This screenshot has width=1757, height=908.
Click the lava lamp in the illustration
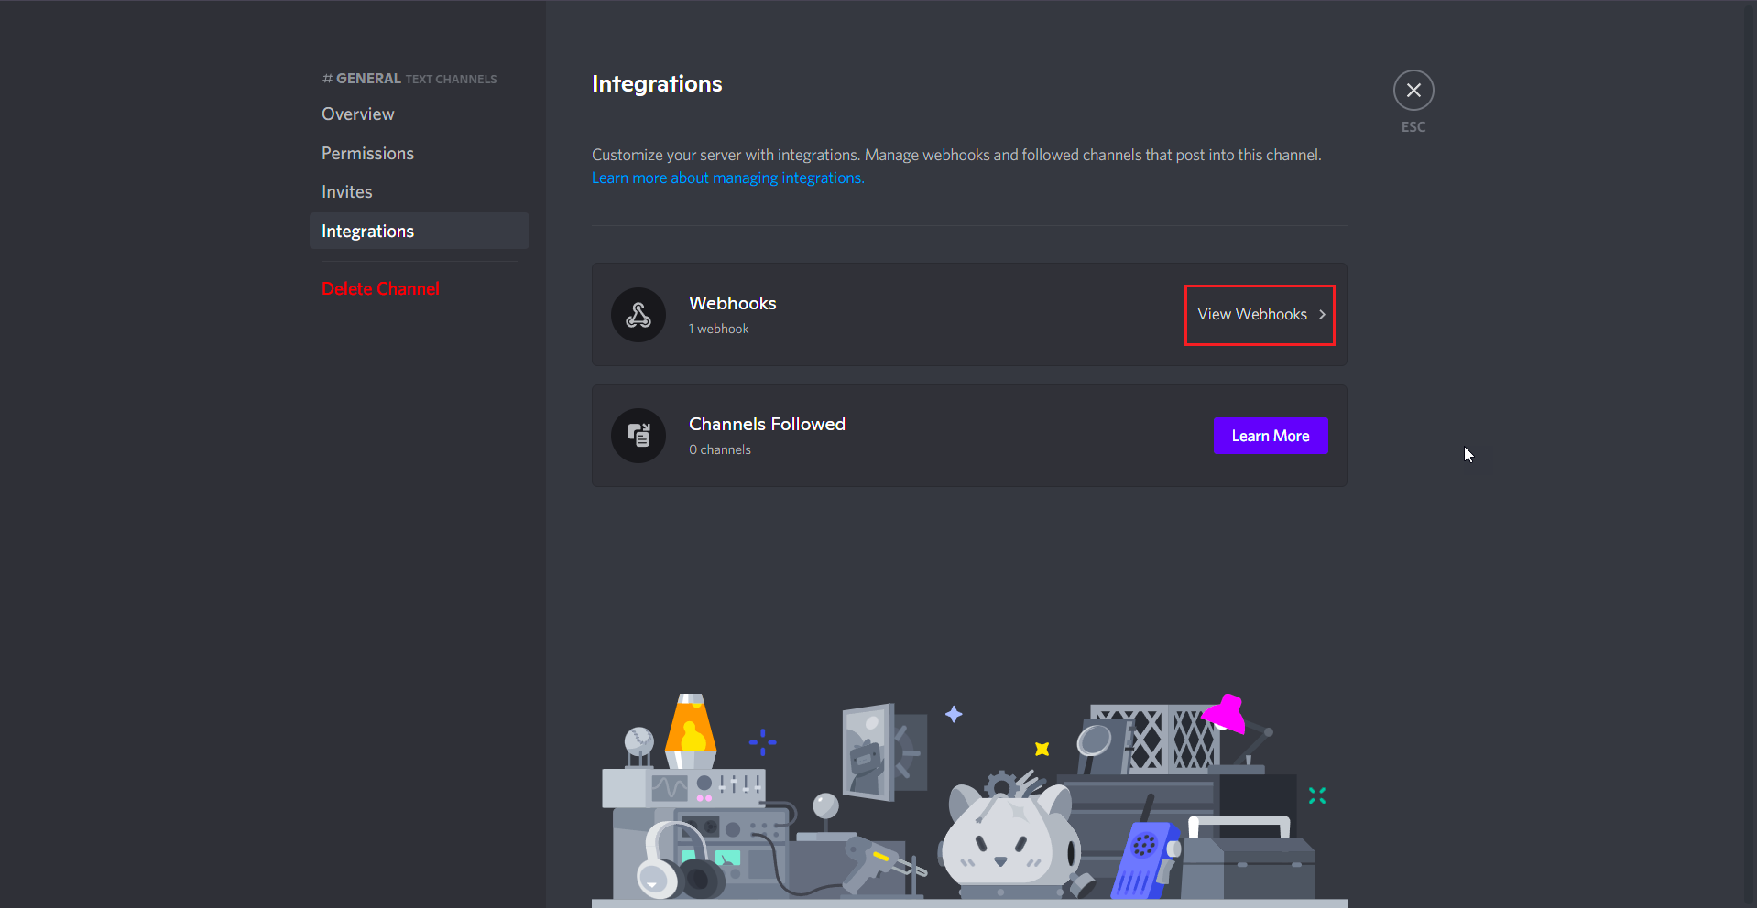pyautogui.click(x=691, y=731)
